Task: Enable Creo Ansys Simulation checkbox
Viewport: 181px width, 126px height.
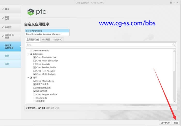Action: (35, 61)
